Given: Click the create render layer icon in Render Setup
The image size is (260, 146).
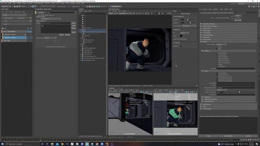Looking at the screenshot, I should (3, 28).
